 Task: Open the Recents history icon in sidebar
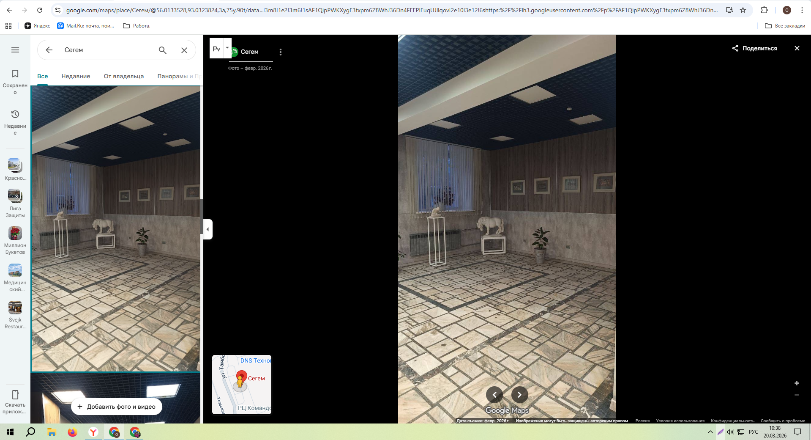click(x=15, y=114)
